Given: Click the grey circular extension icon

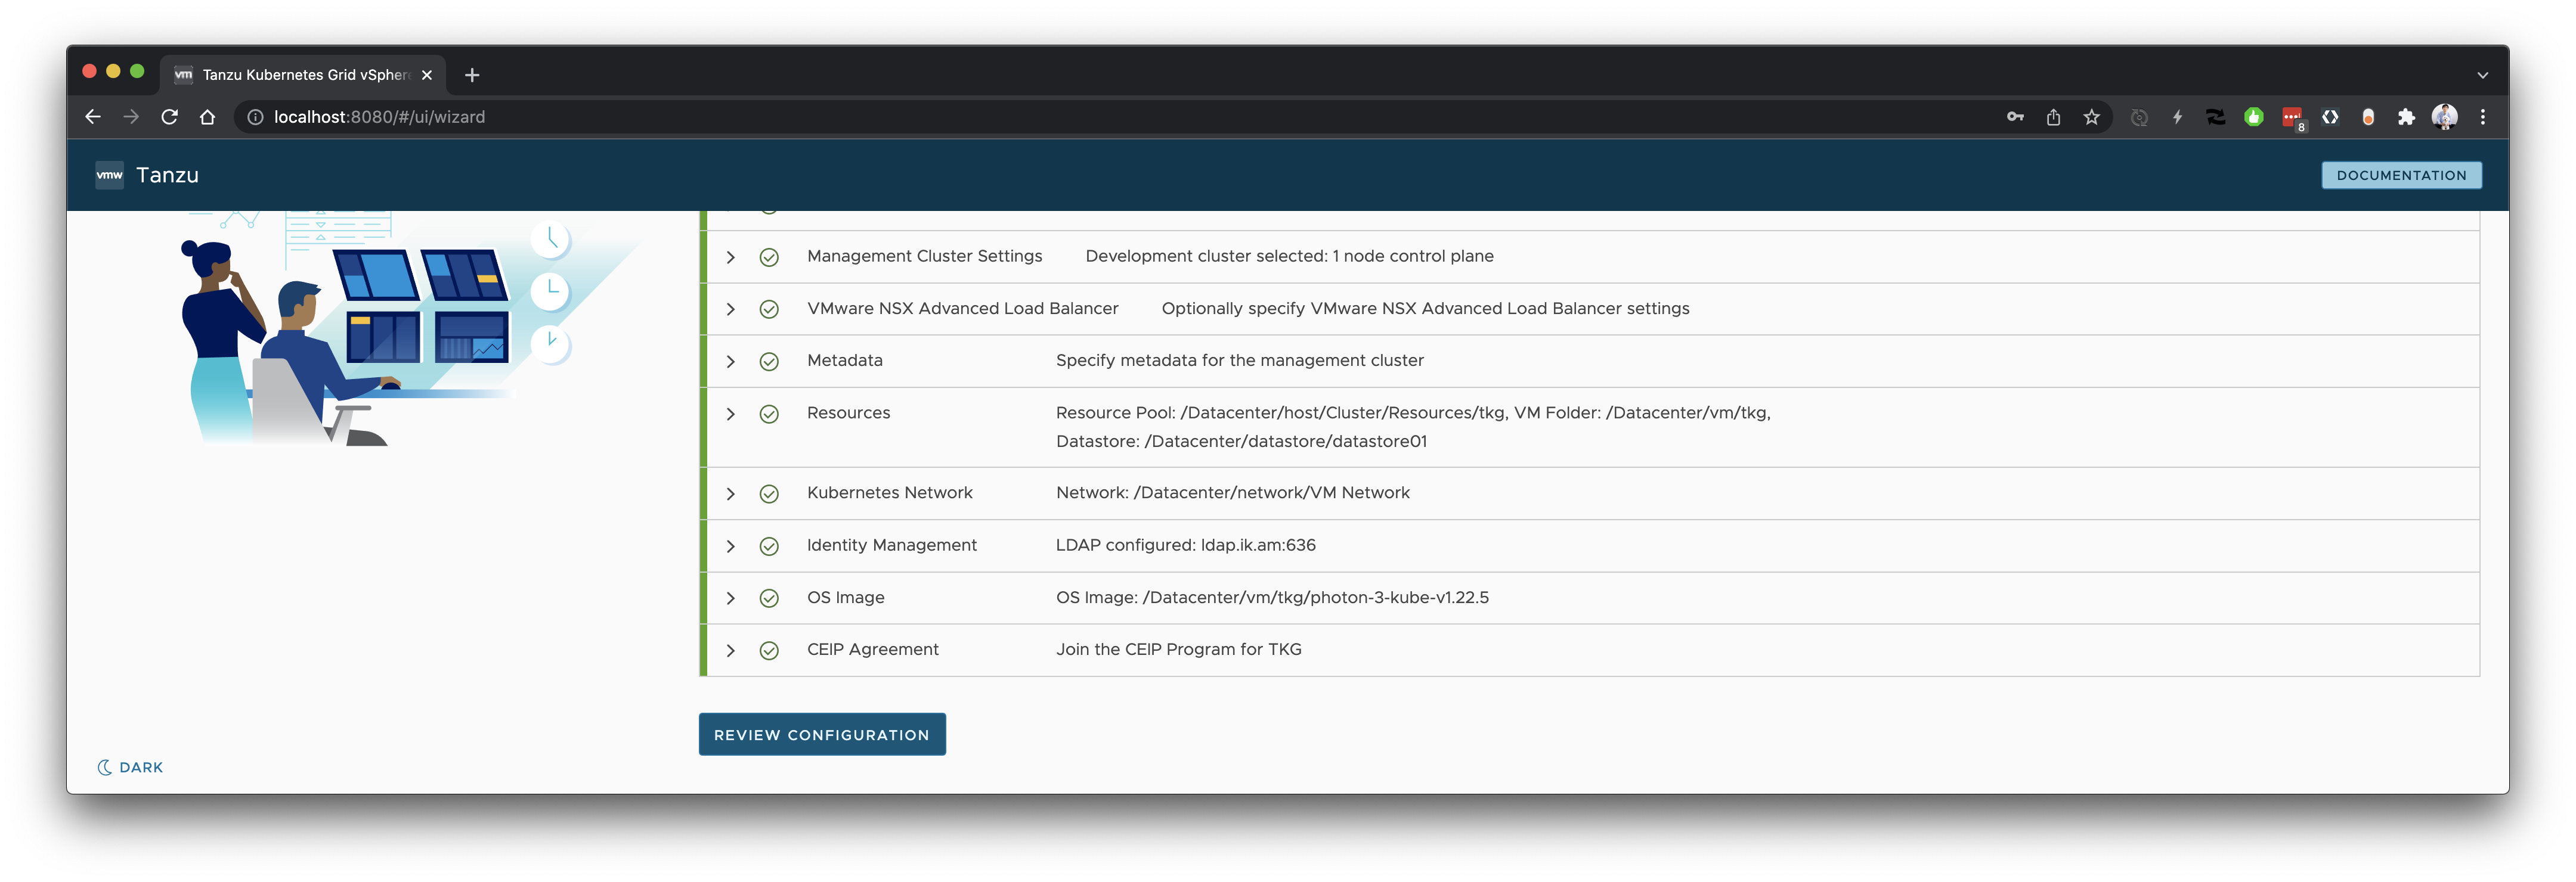Looking at the screenshot, I should (x=2139, y=117).
